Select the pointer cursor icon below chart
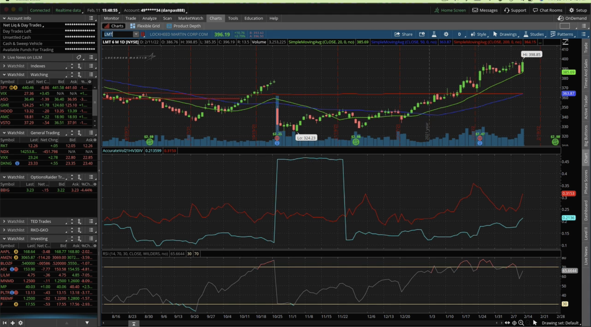Screen dimensions: 591x327 (535, 323)
